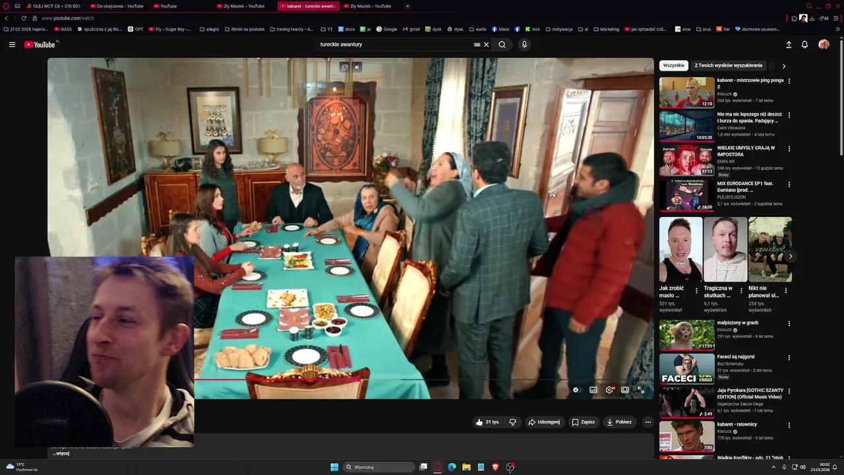Open browser extensions puzzle icon
This screenshot has height=475, width=844.
tap(795, 18)
